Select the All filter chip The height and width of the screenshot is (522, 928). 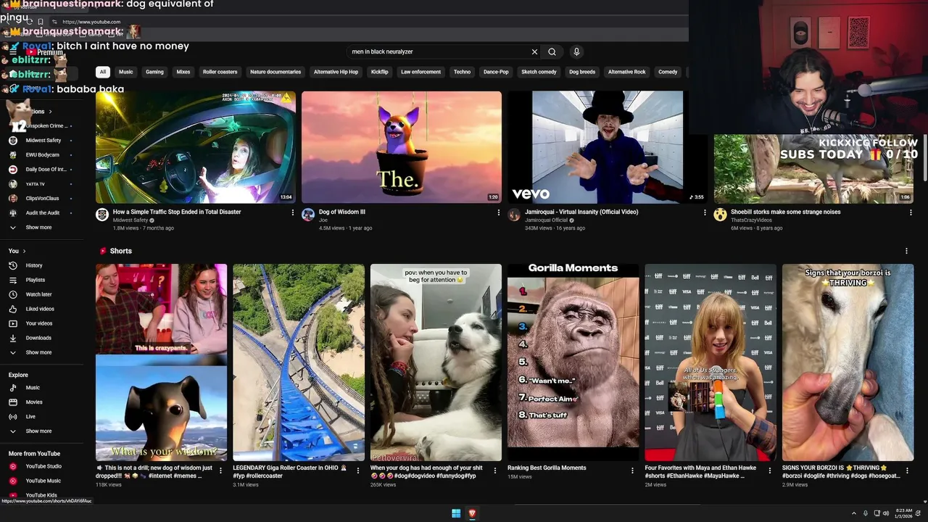coord(103,72)
